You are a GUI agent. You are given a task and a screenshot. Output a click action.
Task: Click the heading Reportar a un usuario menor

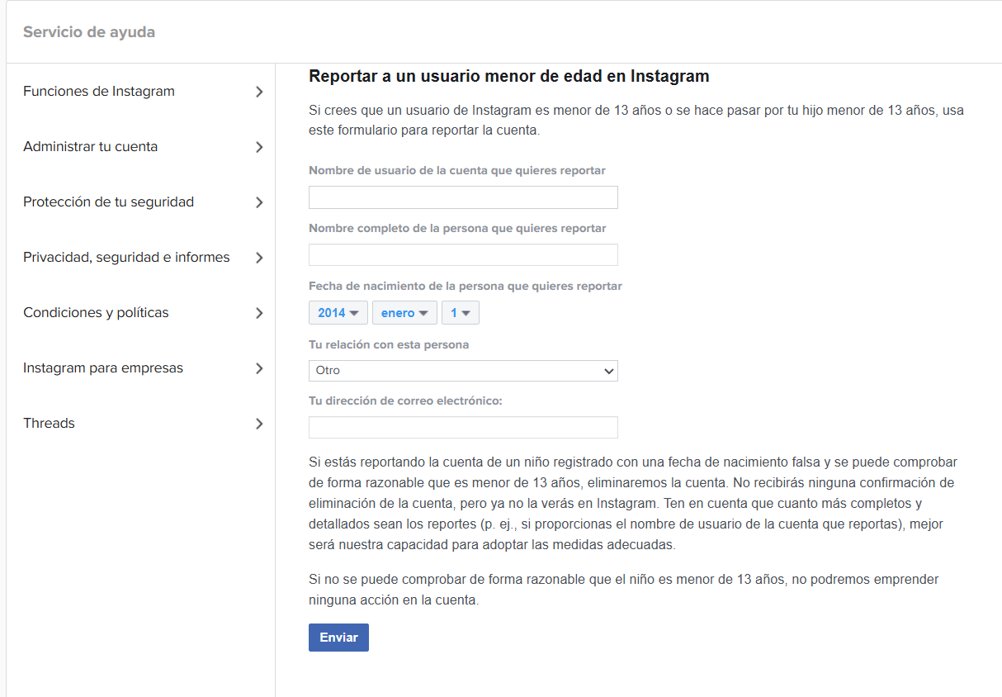509,77
